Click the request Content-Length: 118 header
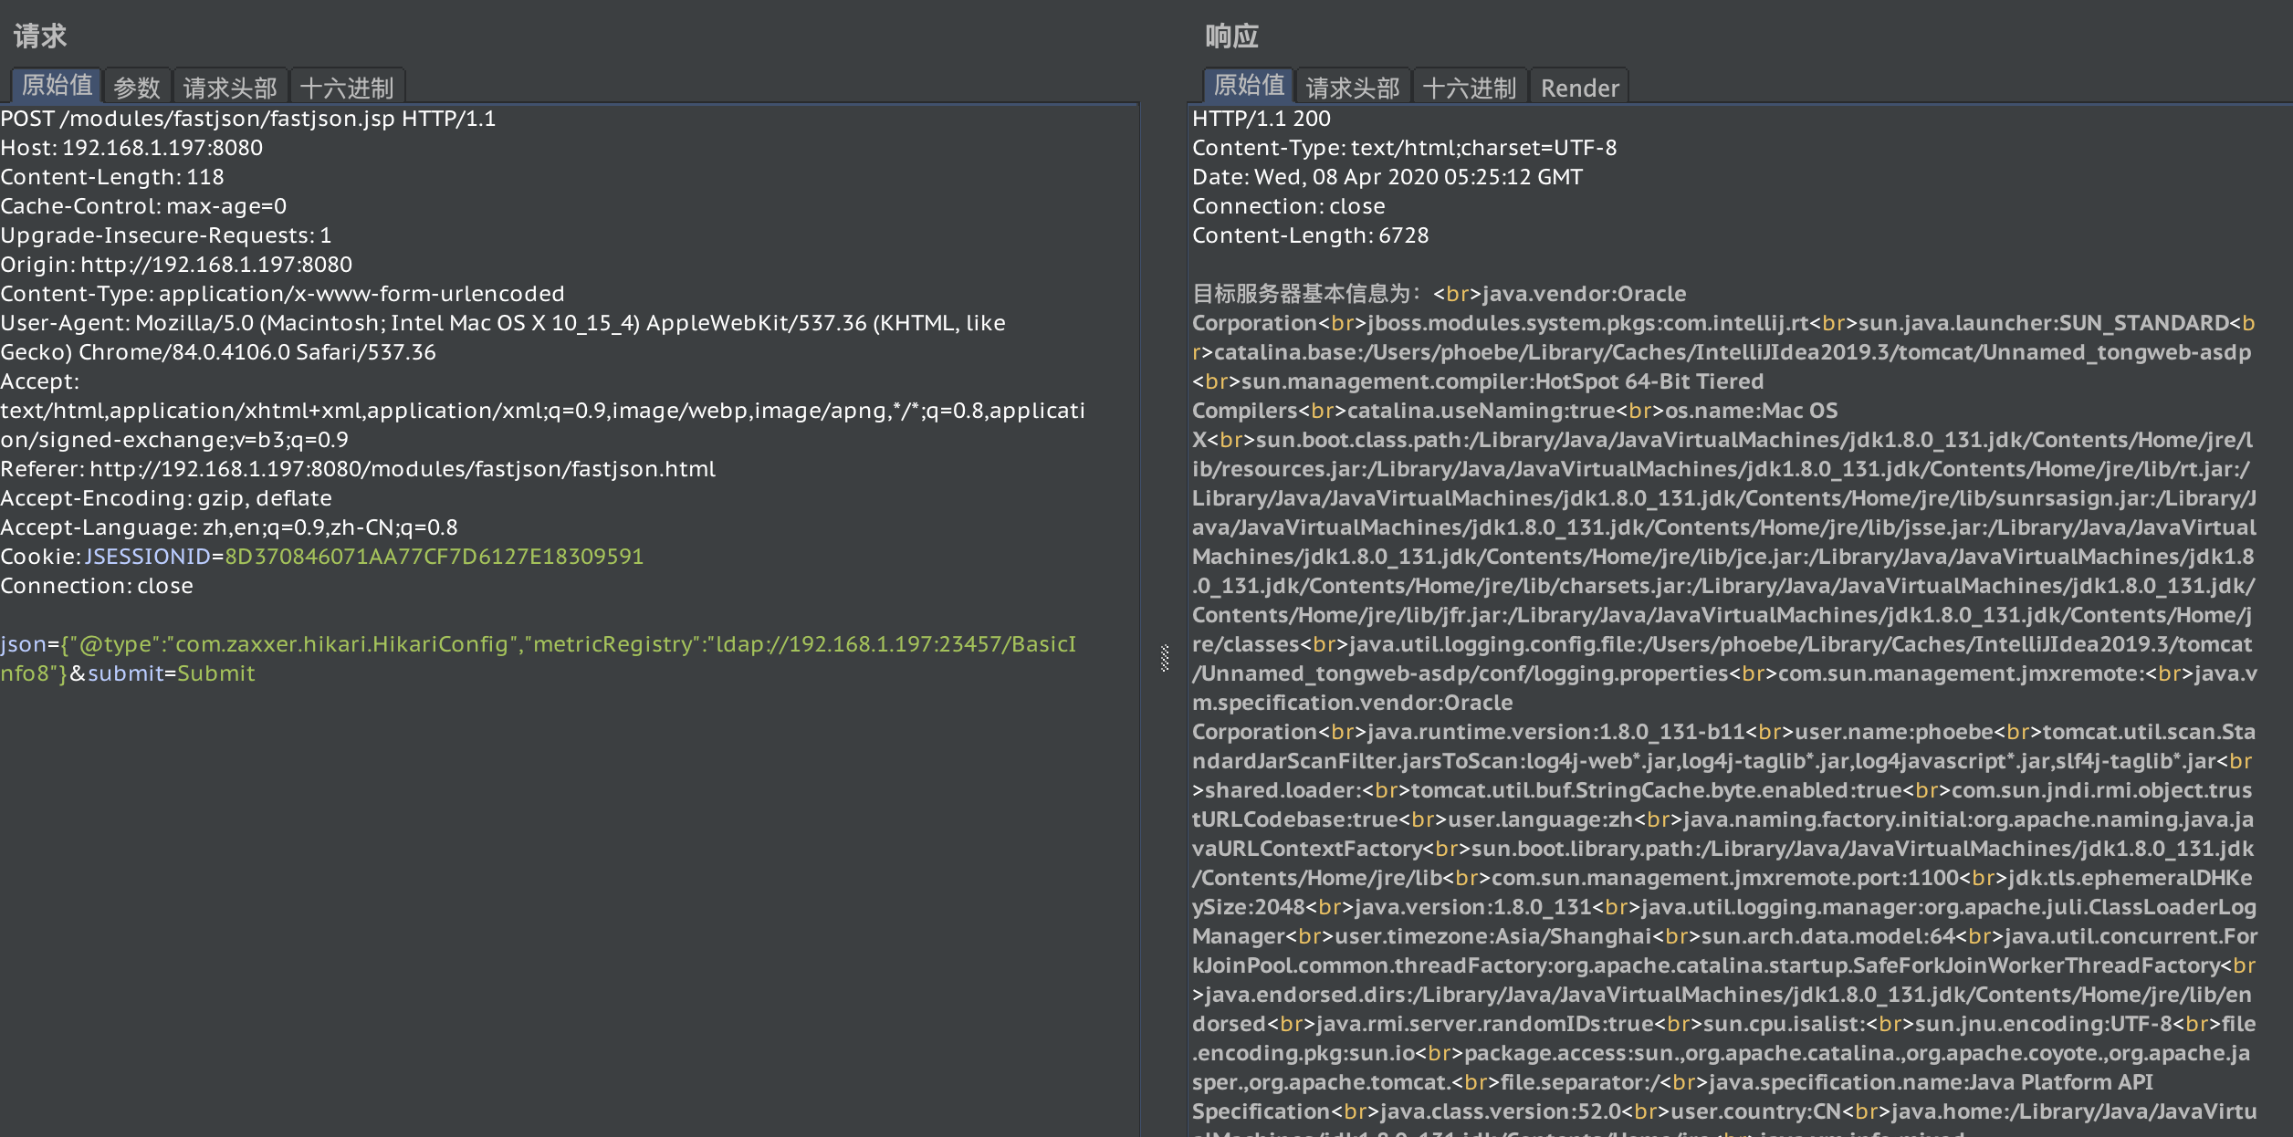Screen dimensions: 2293x1137 point(111,177)
